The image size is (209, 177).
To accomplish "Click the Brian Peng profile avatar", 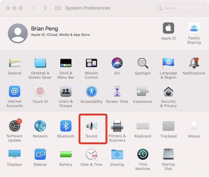I will tap(18, 33).
